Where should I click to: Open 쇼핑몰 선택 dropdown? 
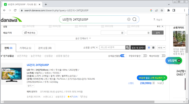pyautogui.click(x=97, y=47)
